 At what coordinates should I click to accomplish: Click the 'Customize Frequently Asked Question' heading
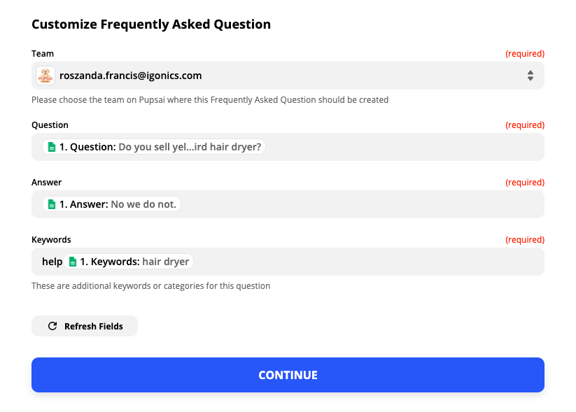click(x=151, y=24)
